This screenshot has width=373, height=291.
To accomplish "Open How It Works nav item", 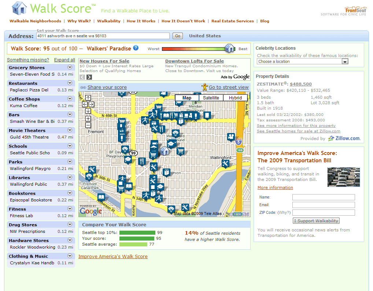I will click(x=141, y=21).
